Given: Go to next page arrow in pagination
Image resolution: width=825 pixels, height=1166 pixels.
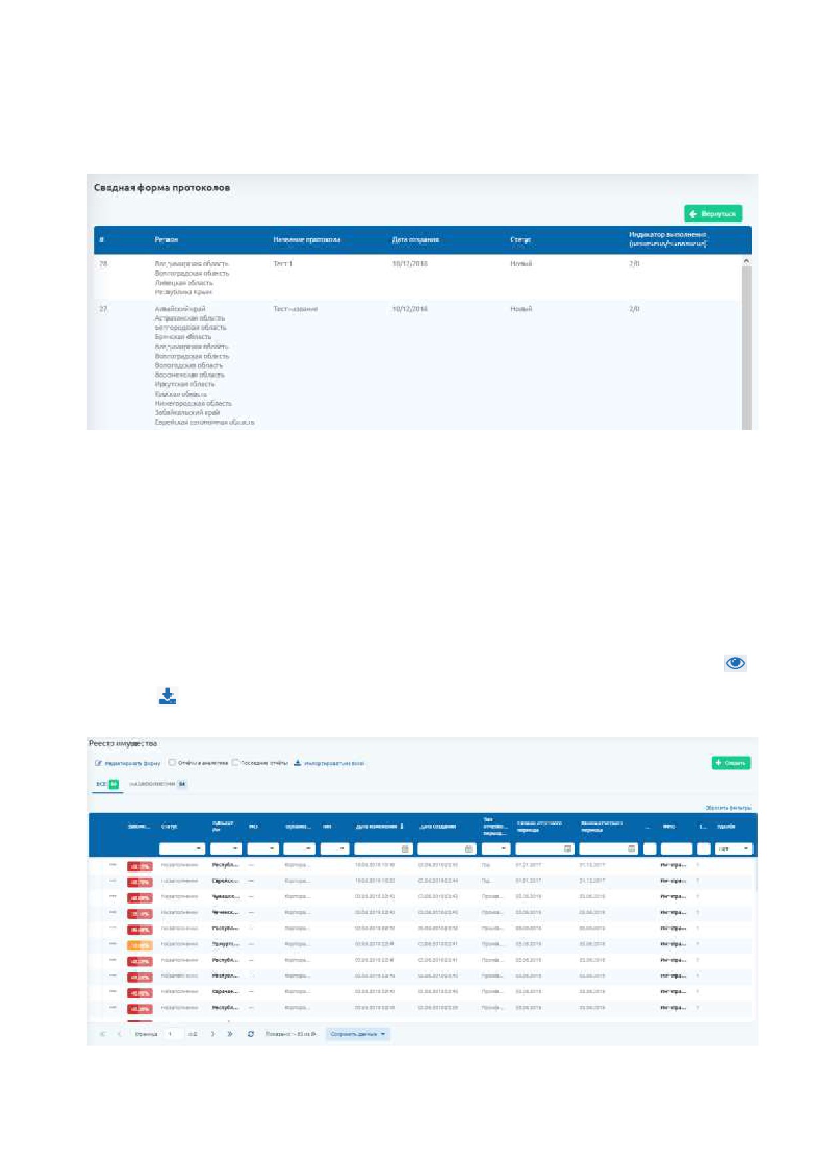Looking at the screenshot, I should (212, 1034).
